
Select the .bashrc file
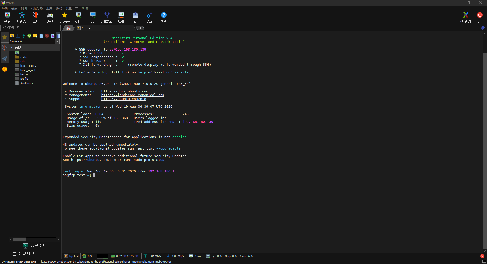(22, 74)
